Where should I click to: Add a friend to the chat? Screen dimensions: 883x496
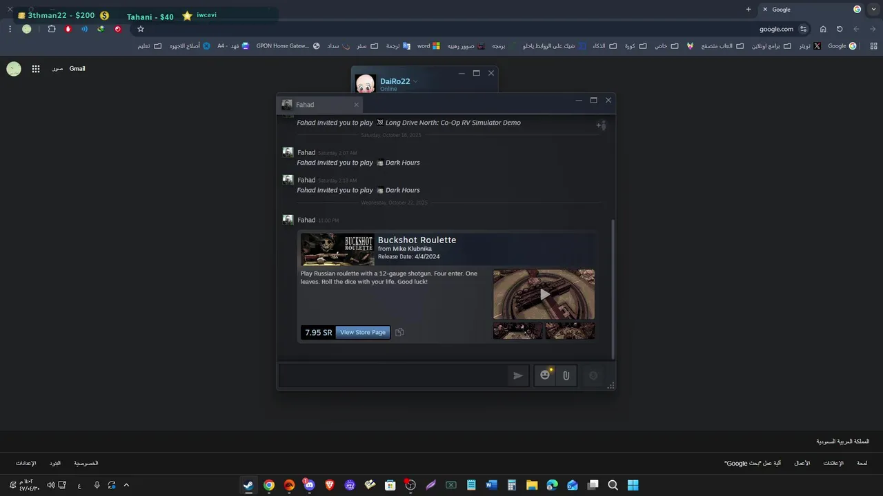pyautogui.click(x=601, y=125)
